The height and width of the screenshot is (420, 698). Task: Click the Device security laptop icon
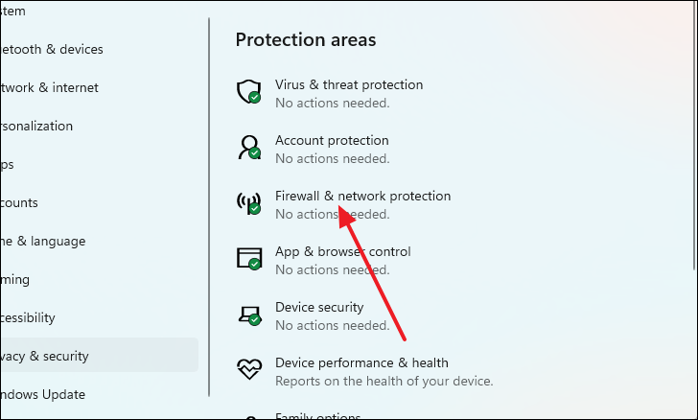[249, 315]
